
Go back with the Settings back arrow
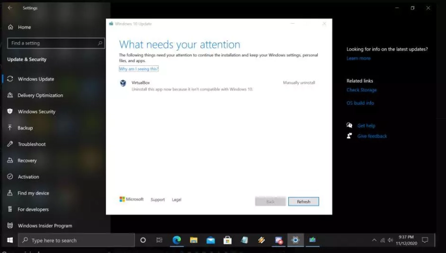click(10, 8)
